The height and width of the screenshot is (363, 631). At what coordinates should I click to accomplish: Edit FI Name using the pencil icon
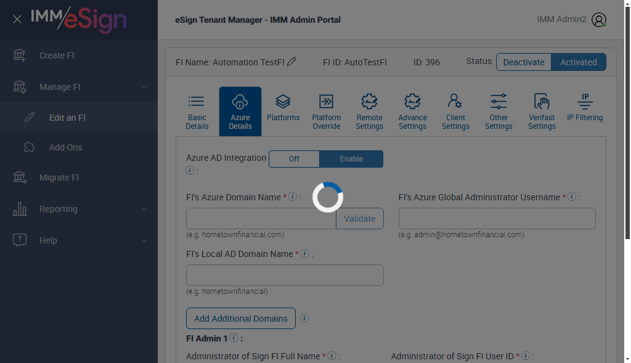[x=291, y=62]
